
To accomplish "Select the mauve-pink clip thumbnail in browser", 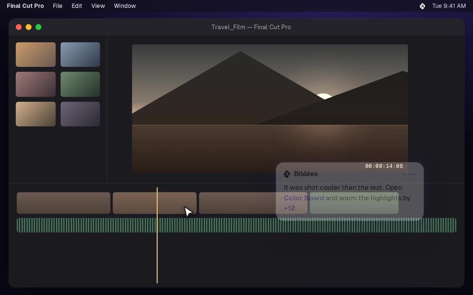I will coord(35,84).
